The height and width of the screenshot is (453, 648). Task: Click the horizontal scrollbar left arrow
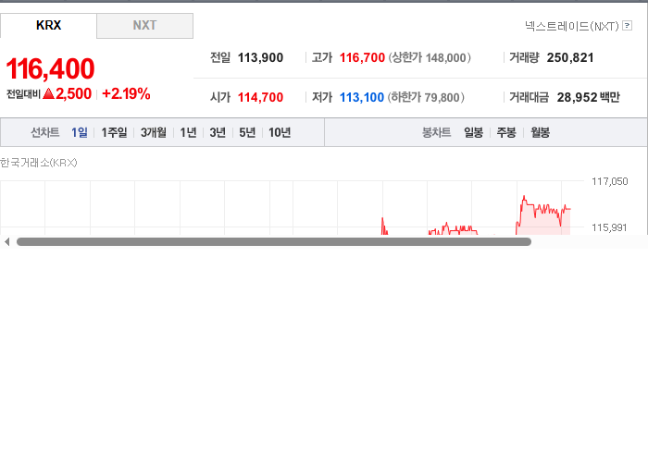(x=6, y=242)
